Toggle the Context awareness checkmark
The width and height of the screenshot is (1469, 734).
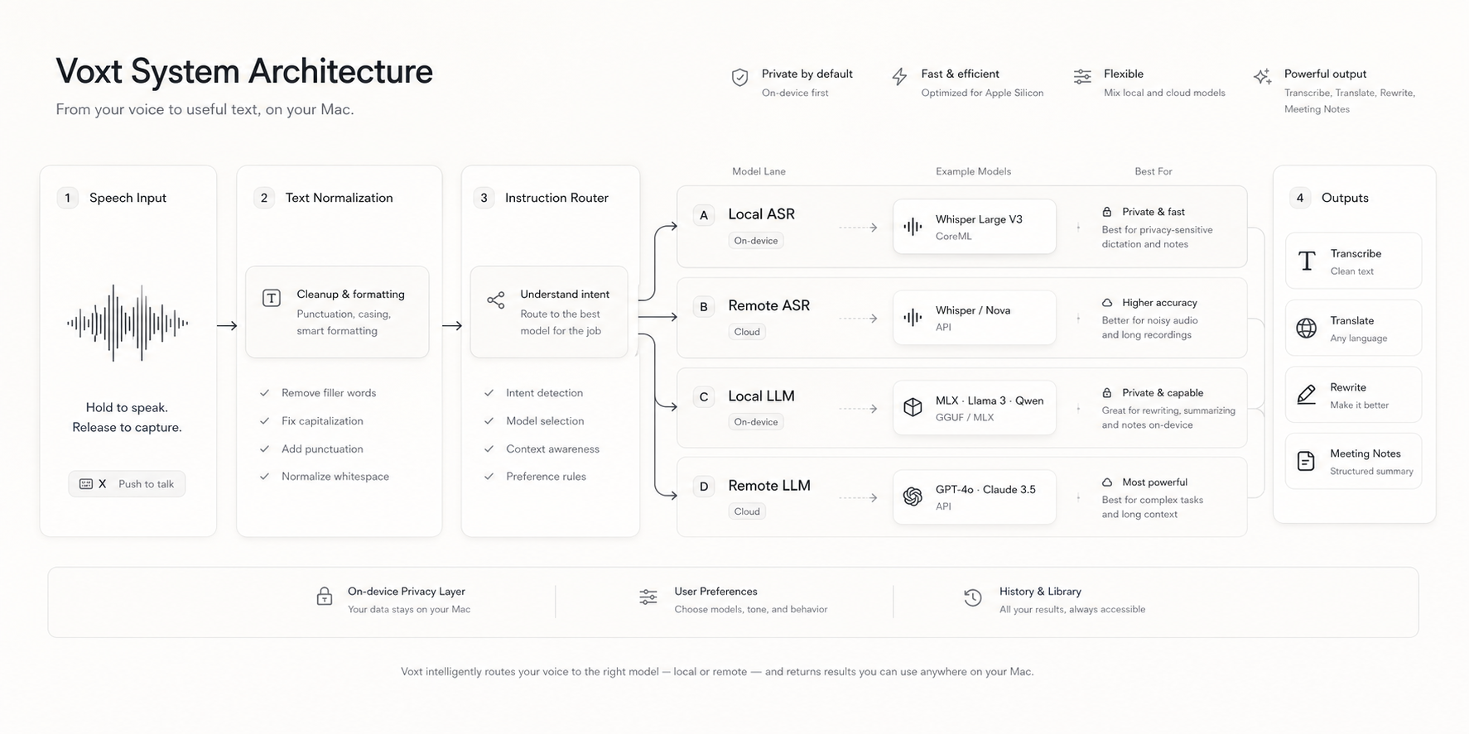(489, 449)
